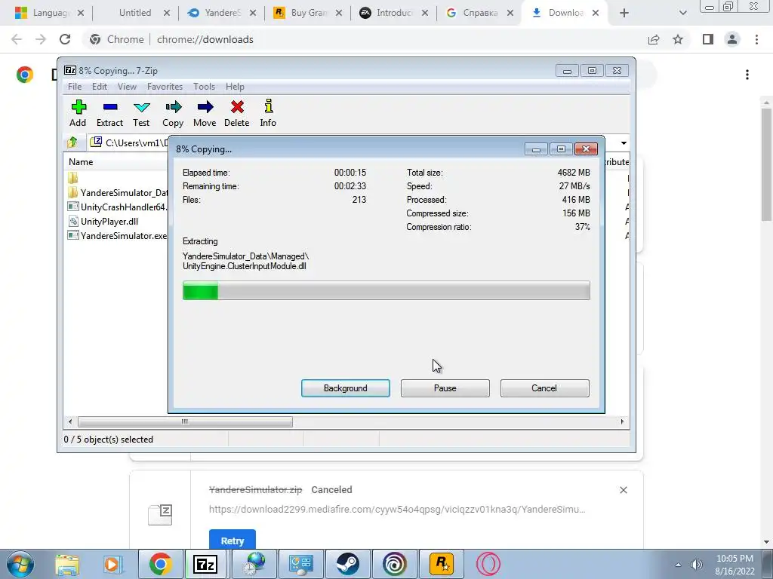
Task: Click the horizontal scrollbar thumb in 7-Zip
Action: click(185, 421)
